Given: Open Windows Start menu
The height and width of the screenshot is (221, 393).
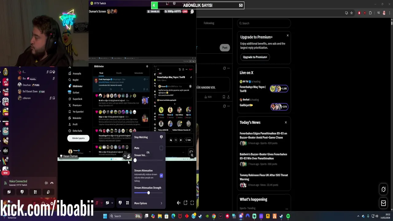Looking at the screenshot, I should tap(105, 216).
